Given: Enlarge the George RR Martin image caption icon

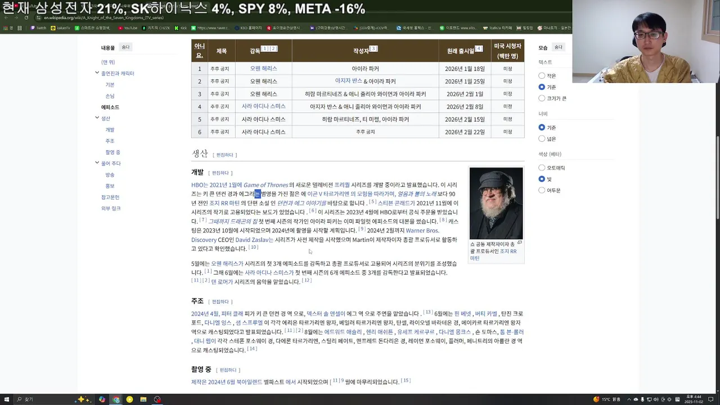Looking at the screenshot, I should [x=520, y=242].
